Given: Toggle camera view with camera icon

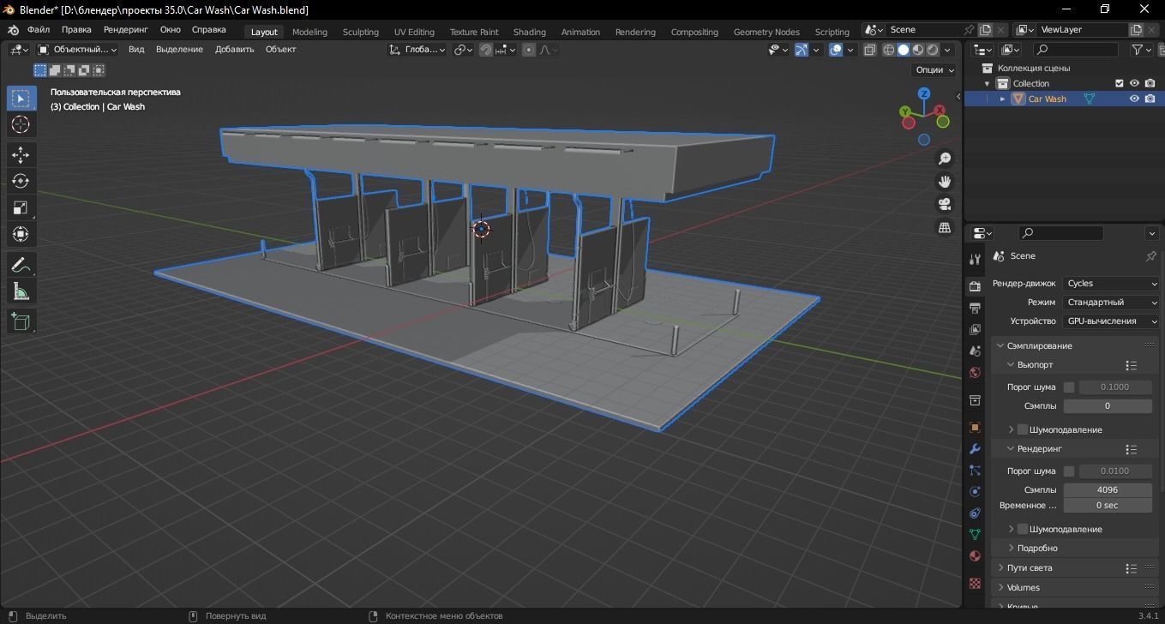Looking at the screenshot, I should (945, 204).
